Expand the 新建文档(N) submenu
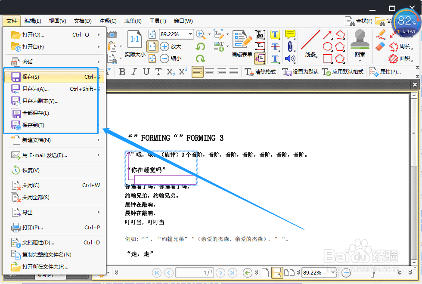Image resolution: width=422 pixels, height=284 pixels. click(x=99, y=140)
